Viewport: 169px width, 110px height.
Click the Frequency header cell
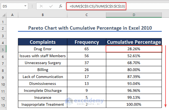[x=86, y=42]
